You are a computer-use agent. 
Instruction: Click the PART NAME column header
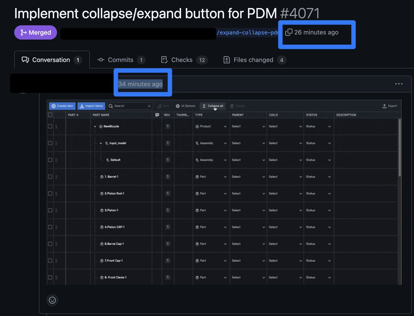click(101, 115)
